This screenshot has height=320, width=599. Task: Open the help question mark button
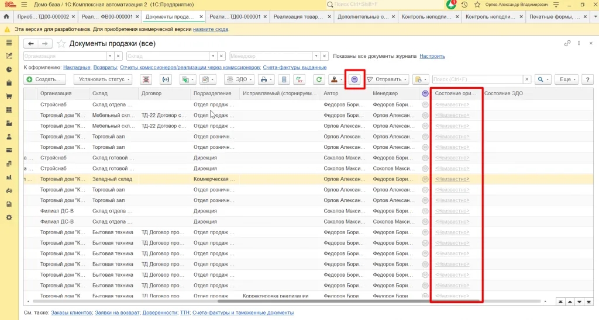pyautogui.click(x=587, y=79)
